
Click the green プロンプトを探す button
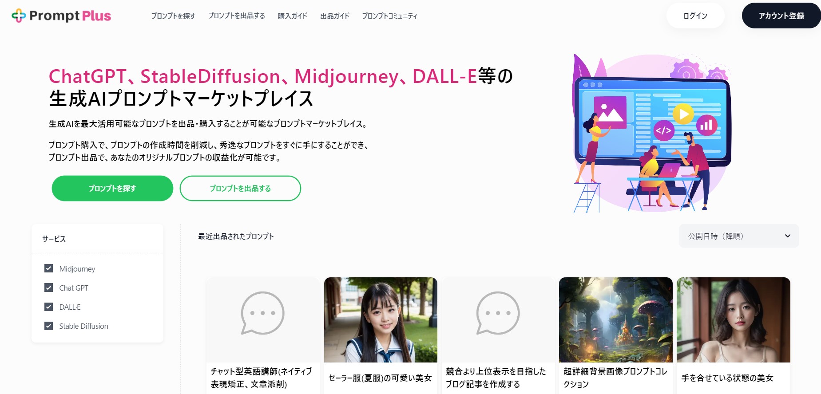[x=112, y=188]
